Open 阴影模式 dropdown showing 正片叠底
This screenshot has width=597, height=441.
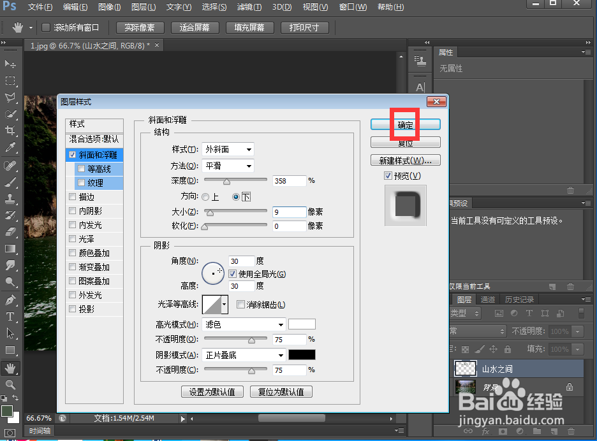pos(244,356)
